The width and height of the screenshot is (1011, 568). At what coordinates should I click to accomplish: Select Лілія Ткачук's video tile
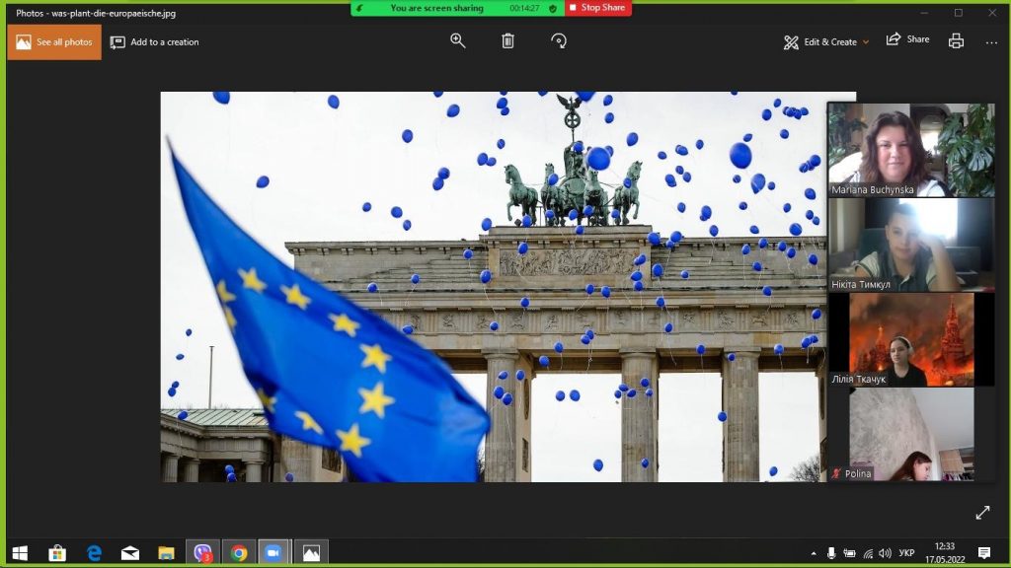click(911, 339)
